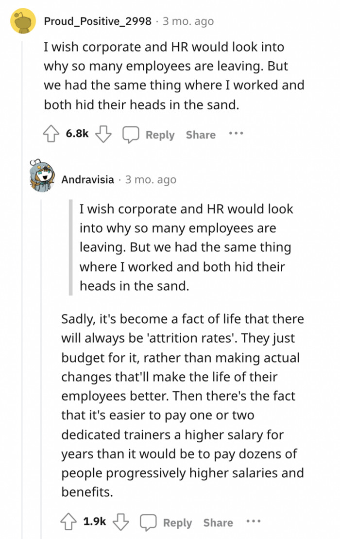Image resolution: width=340 pixels, height=539 pixels.
Task: Open the reply speech-bubble icon on Andravisia's comment
Action: (x=148, y=522)
